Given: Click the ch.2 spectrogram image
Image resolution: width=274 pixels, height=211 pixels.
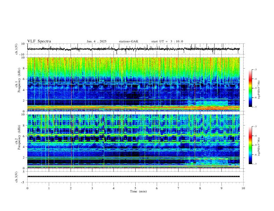Looking at the screenshot, I should click(134, 141).
